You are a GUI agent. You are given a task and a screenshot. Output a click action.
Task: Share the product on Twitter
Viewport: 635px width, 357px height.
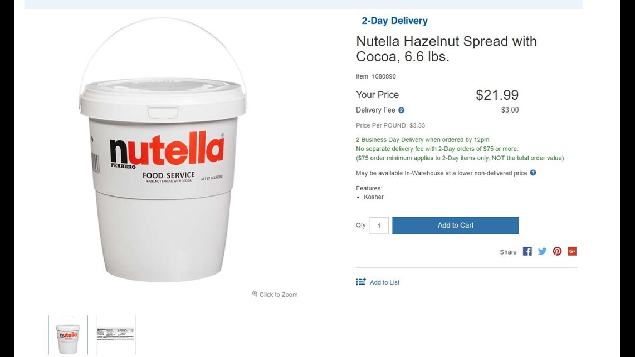tap(542, 251)
